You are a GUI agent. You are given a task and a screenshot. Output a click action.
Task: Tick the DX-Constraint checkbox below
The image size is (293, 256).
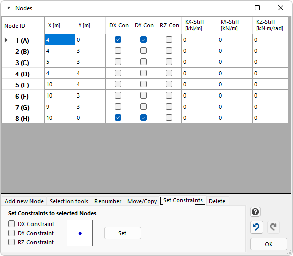[x=11, y=223]
